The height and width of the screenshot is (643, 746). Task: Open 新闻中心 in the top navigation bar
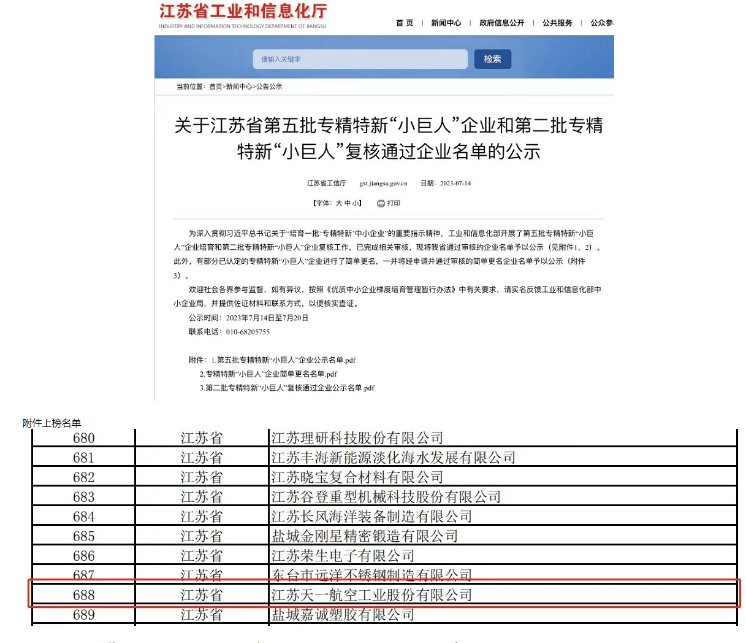[x=446, y=23]
